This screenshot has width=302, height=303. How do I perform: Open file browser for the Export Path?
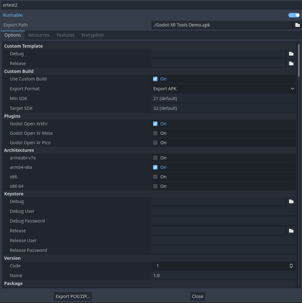pyautogui.click(x=297, y=25)
